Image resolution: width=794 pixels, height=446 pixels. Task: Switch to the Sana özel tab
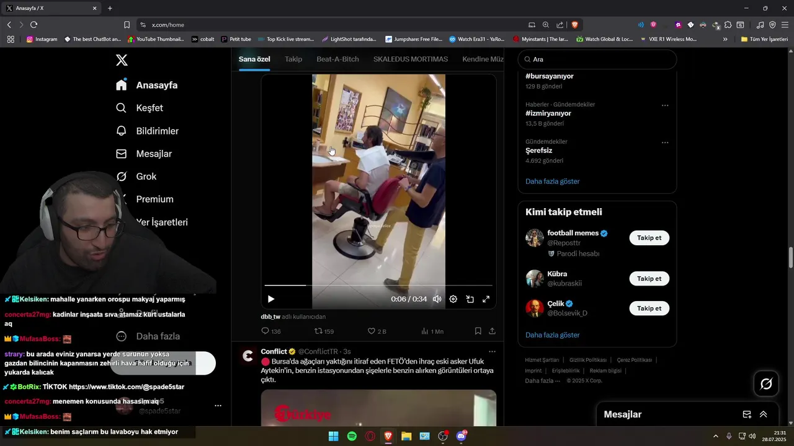tap(254, 59)
